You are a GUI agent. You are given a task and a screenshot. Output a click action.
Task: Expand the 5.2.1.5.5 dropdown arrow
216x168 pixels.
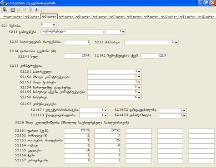[139, 92]
